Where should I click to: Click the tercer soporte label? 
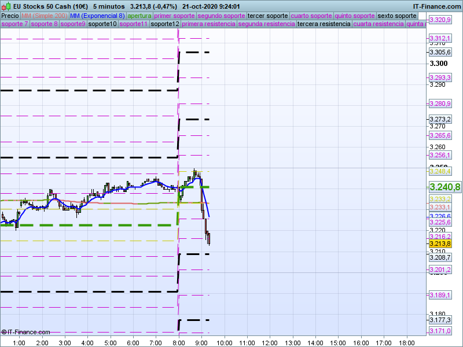267,16
